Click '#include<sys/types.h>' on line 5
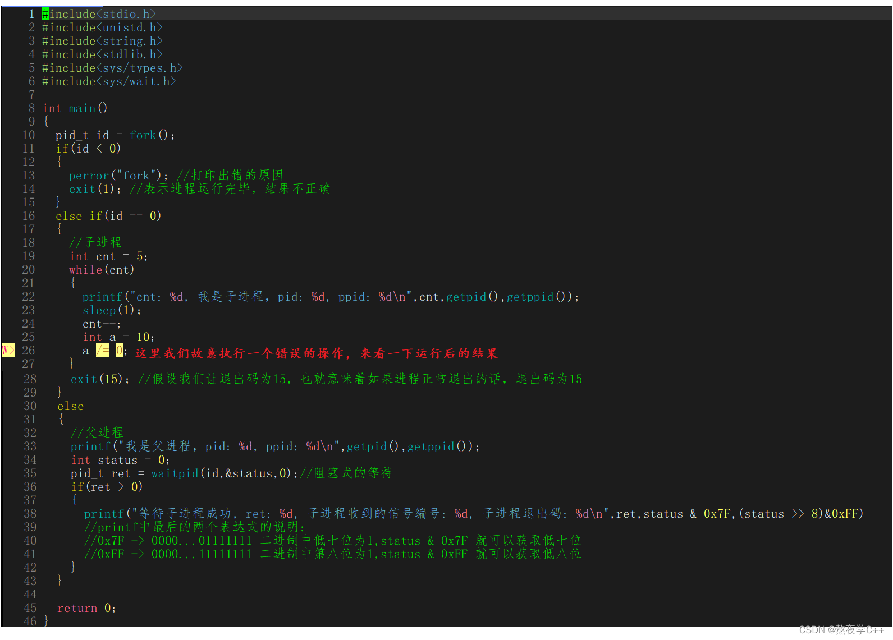 [x=112, y=68]
